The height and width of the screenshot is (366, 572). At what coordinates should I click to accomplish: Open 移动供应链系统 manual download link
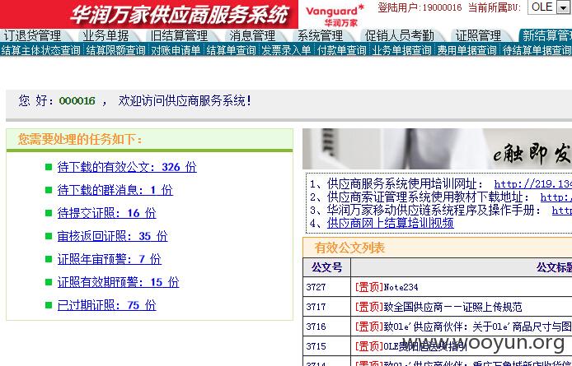[x=562, y=210]
